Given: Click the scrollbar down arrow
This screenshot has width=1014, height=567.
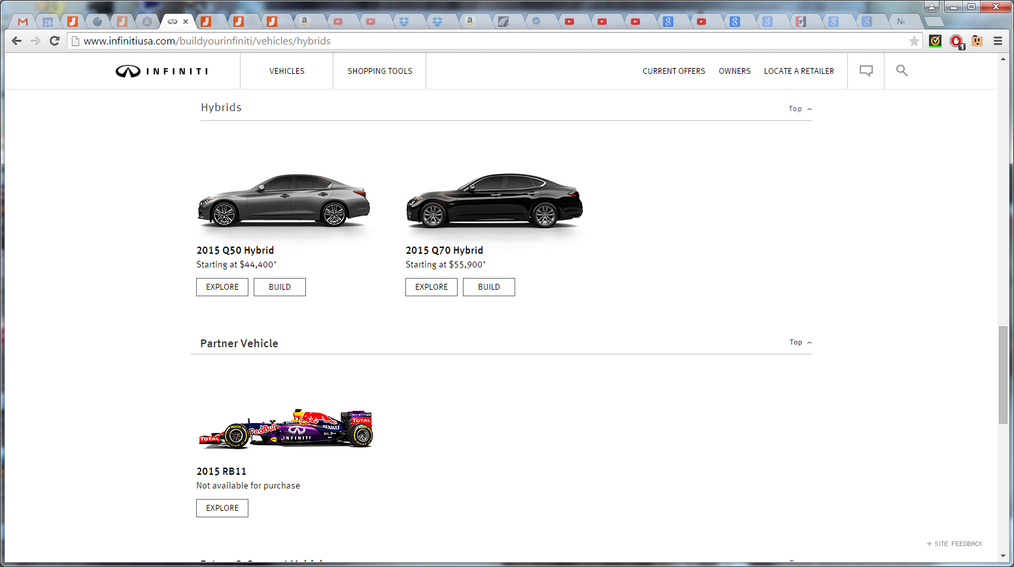Looking at the screenshot, I should (x=1003, y=557).
